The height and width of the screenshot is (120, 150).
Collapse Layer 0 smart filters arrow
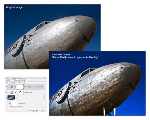coord(44,98)
